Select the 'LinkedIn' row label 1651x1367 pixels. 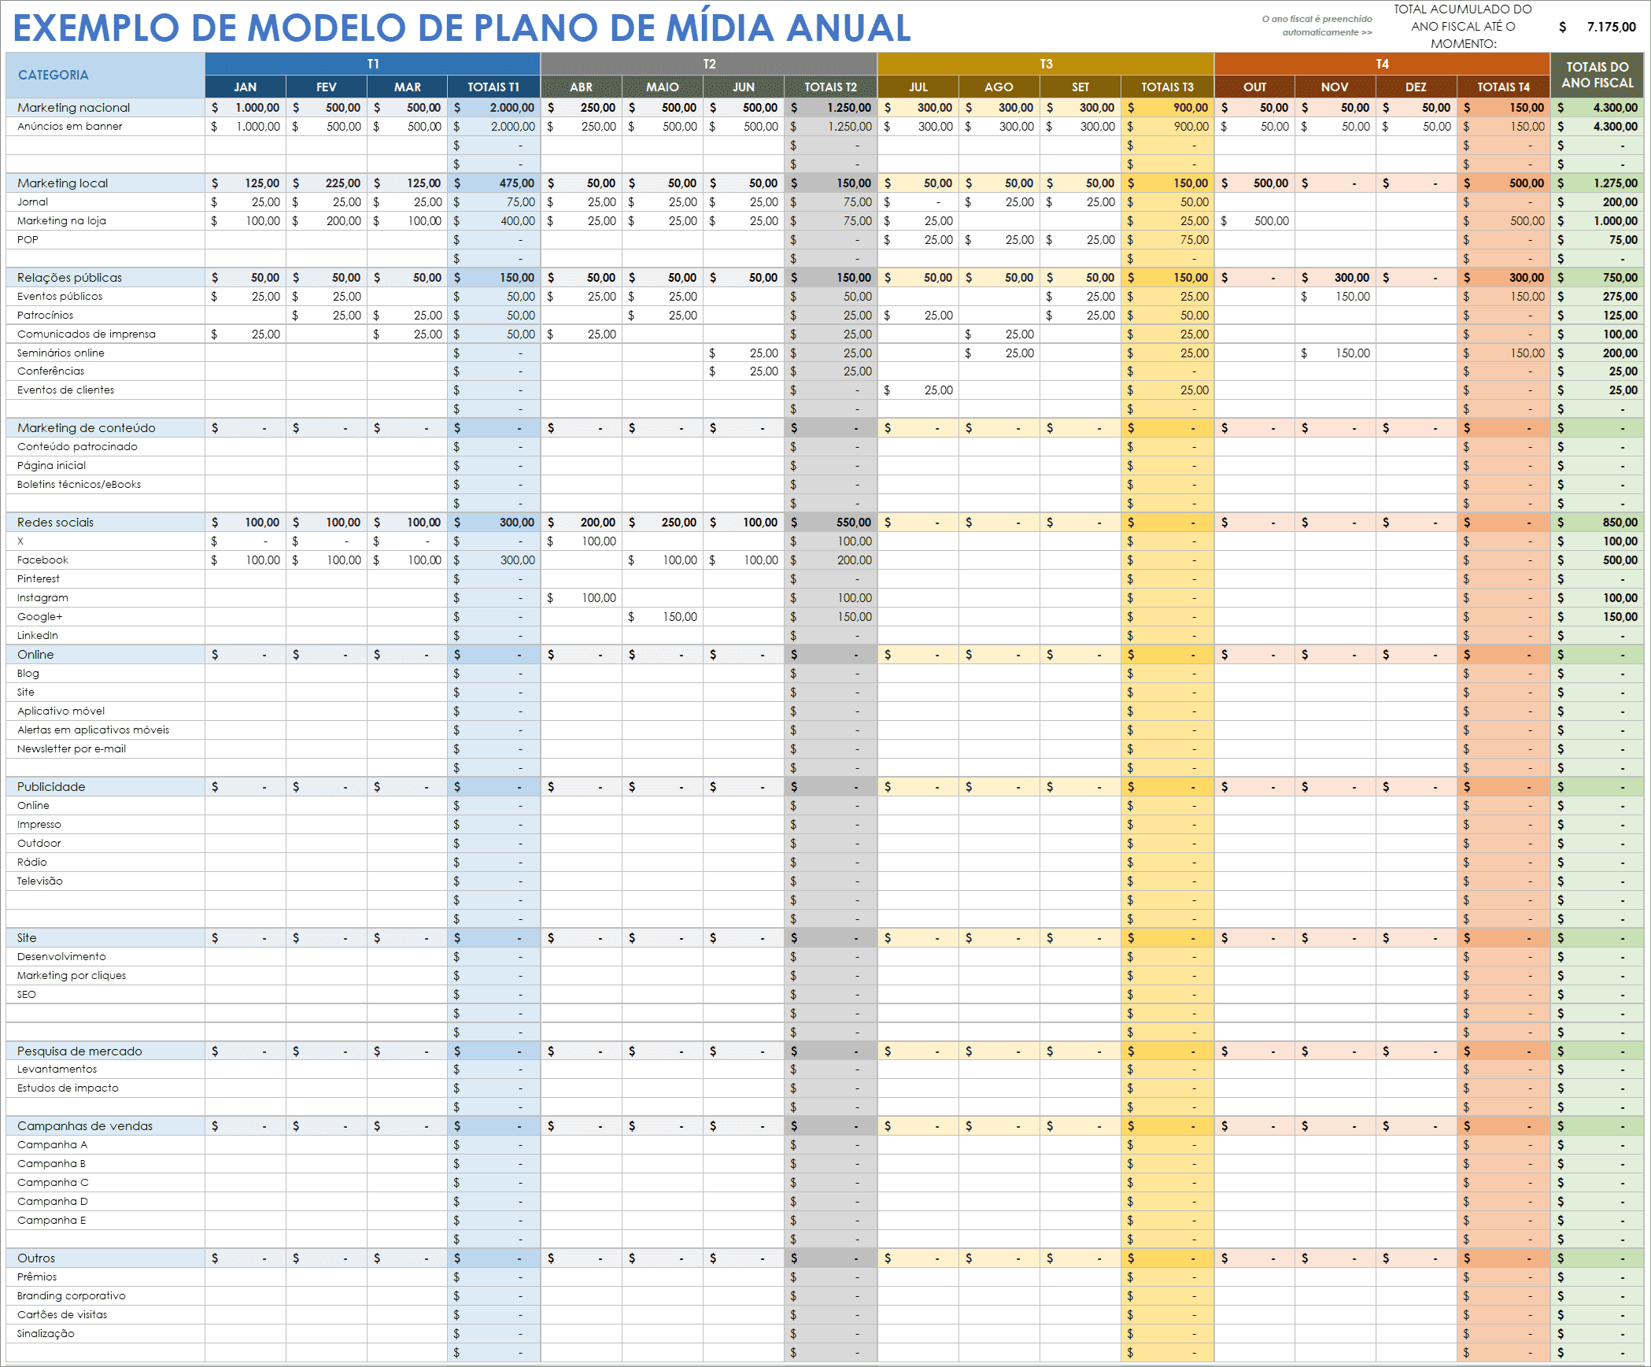click(x=38, y=635)
